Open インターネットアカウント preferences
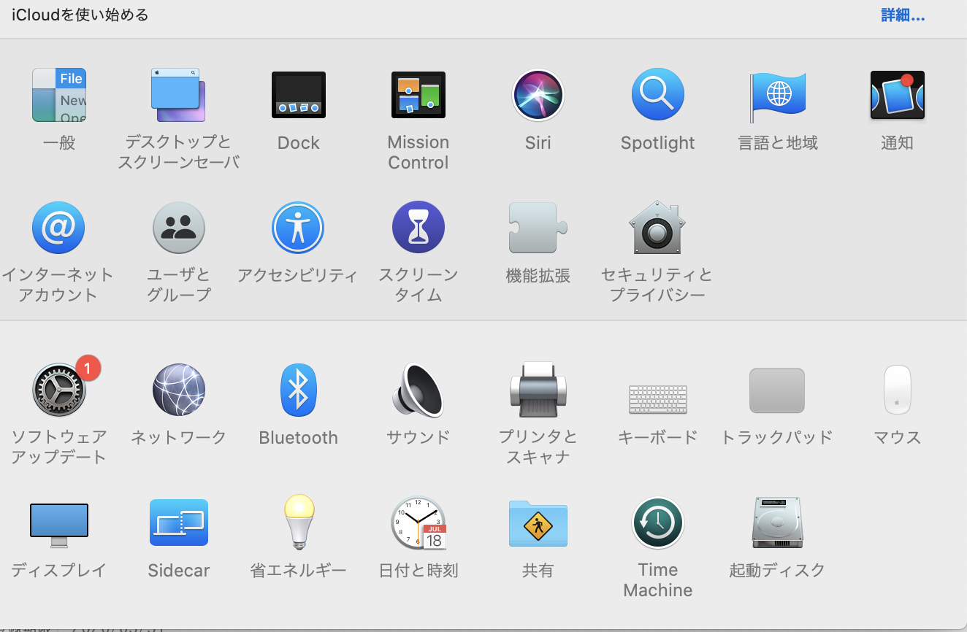Screen dimensions: 967x632 pyautogui.click(x=58, y=228)
